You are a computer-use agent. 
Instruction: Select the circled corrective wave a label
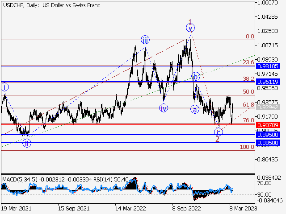(195, 110)
